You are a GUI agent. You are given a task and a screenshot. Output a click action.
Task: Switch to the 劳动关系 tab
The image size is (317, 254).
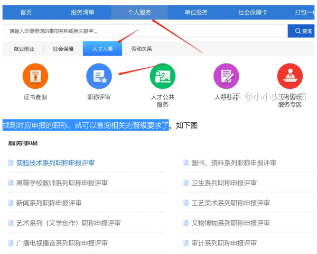coord(141,49)
